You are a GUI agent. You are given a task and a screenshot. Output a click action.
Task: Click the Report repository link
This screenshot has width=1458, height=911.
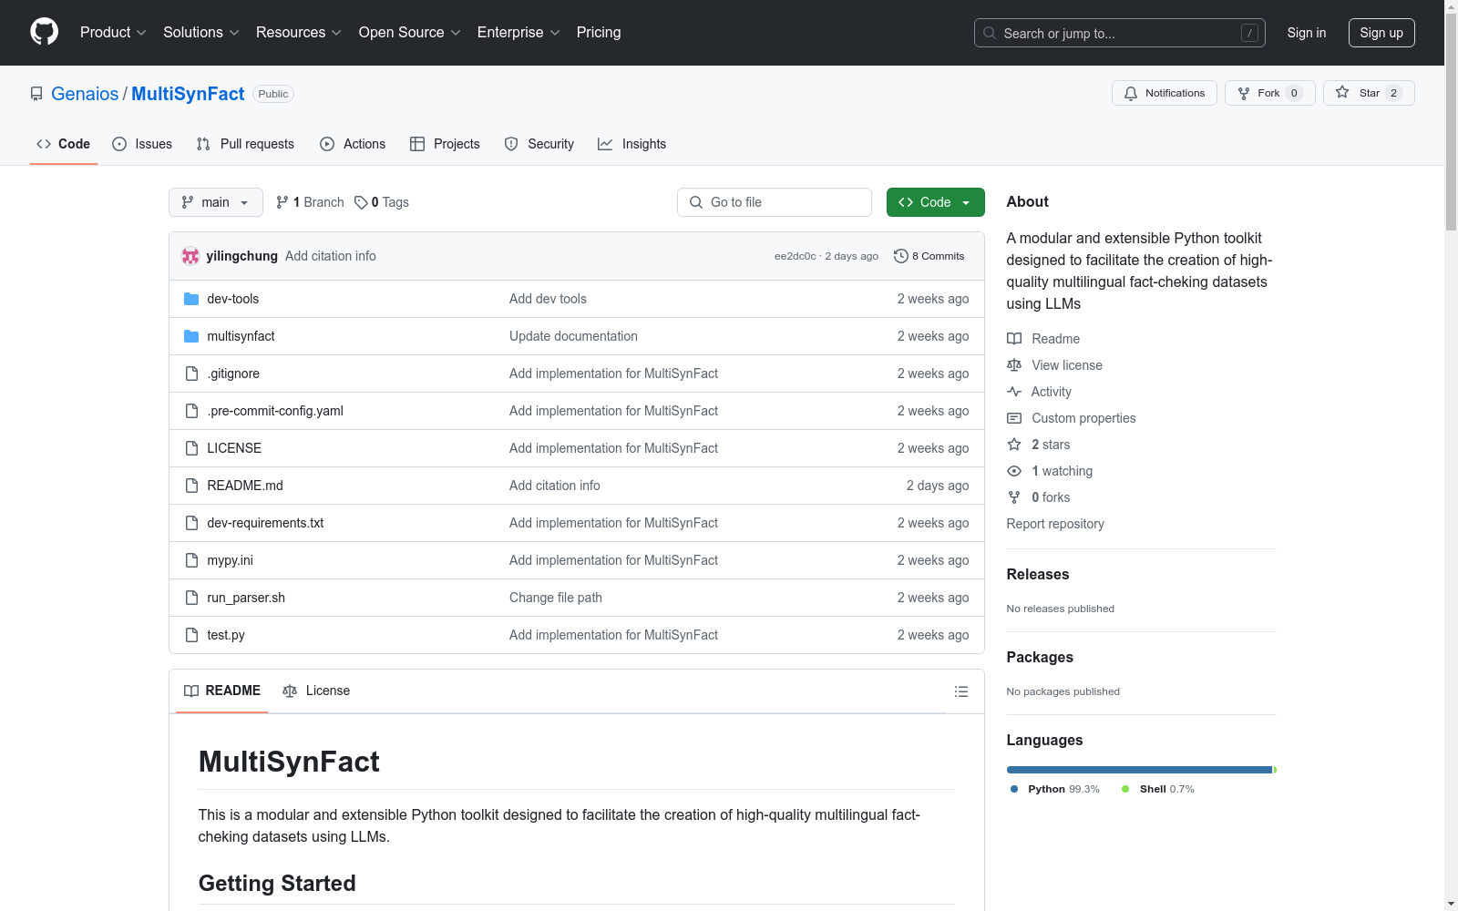[x=1055, y=524]
